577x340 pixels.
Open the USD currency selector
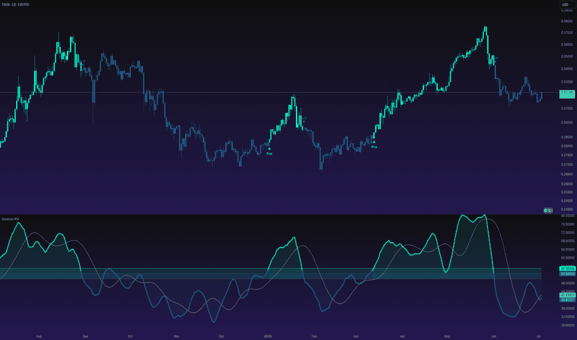point(568,5)
